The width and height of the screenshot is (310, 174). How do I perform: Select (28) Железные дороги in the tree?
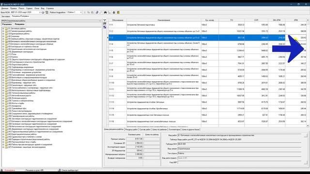point(17,98)
